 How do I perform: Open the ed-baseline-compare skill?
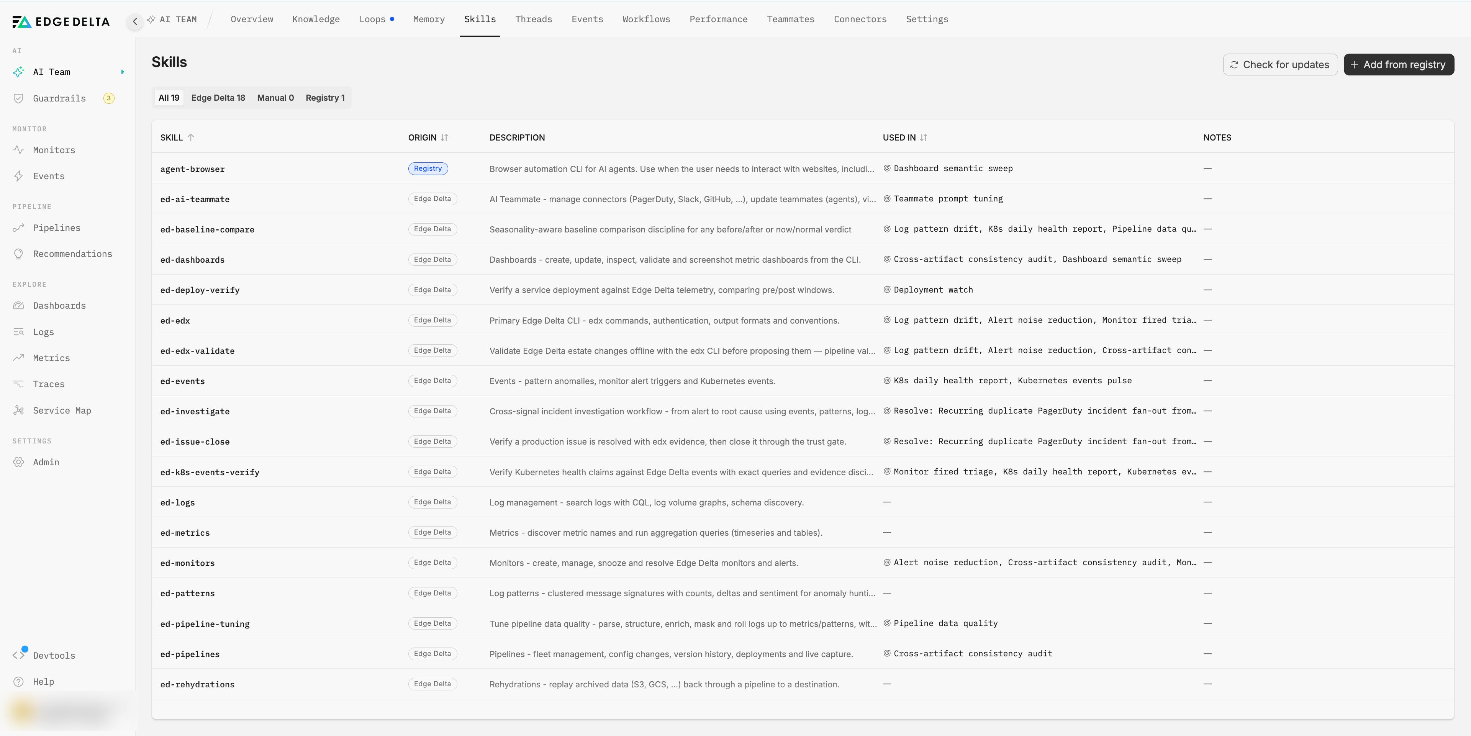tap(207, 229)
